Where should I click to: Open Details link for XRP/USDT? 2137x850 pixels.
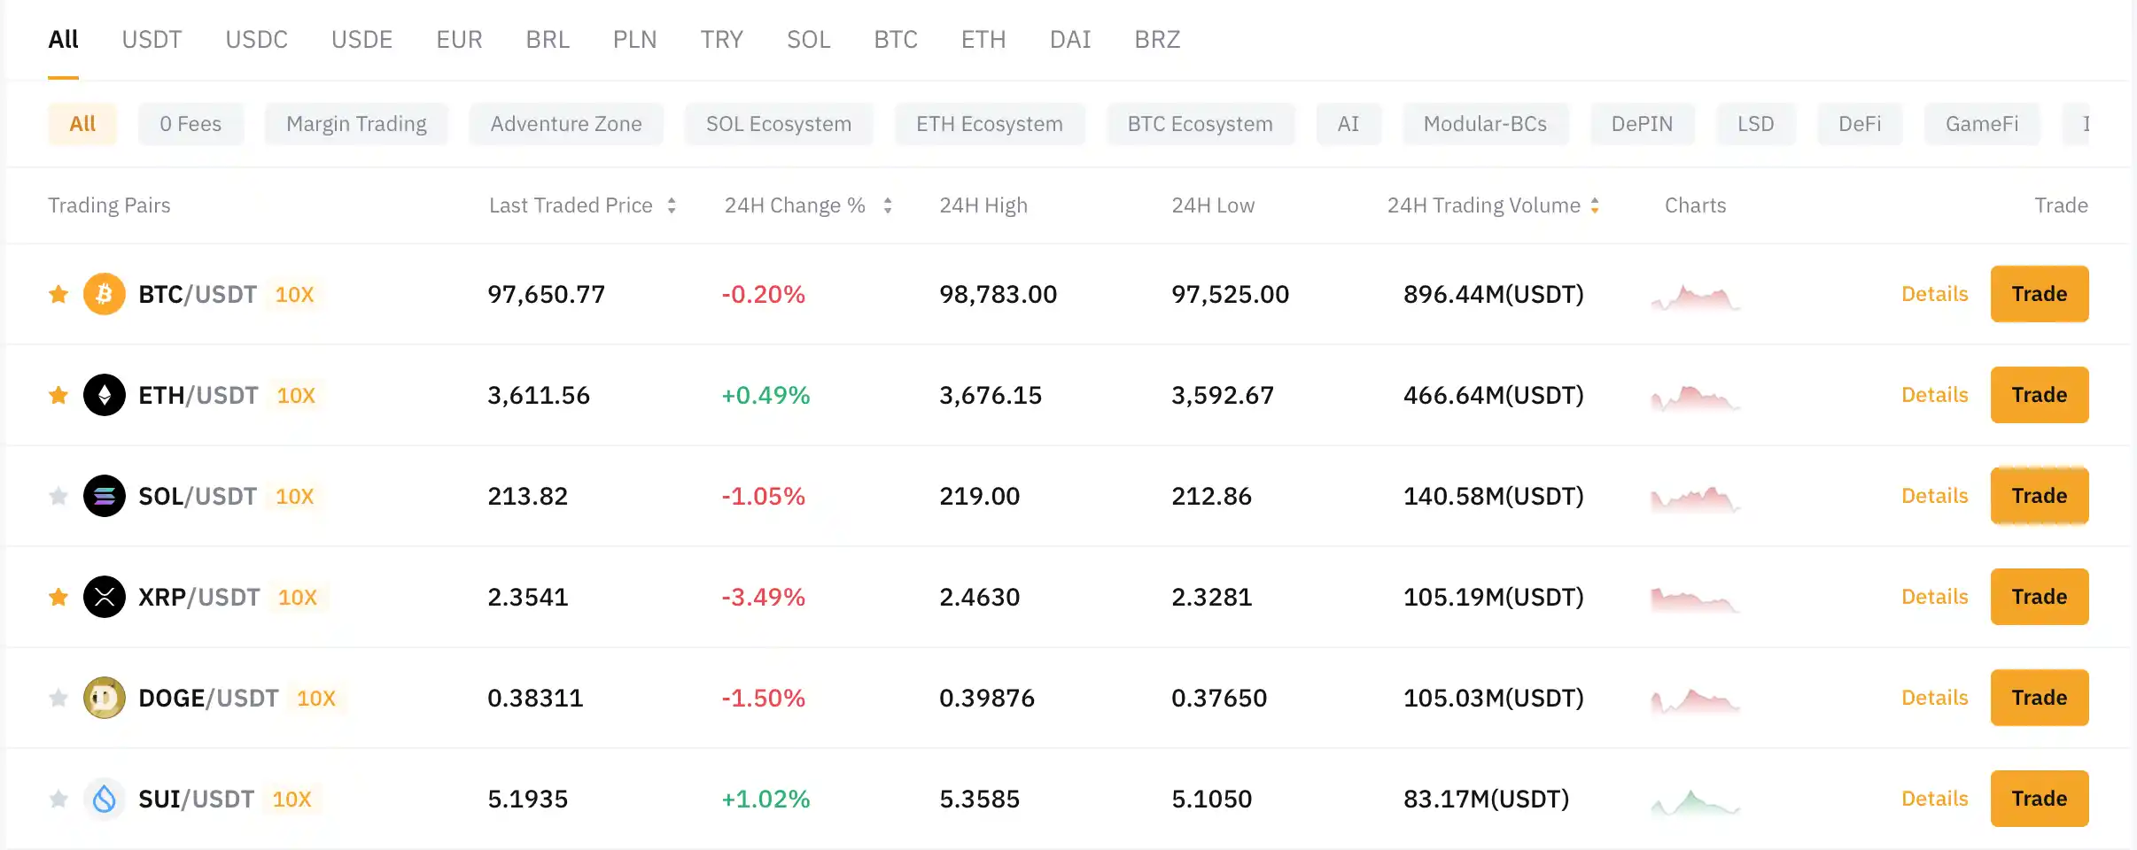[1935, 597]
